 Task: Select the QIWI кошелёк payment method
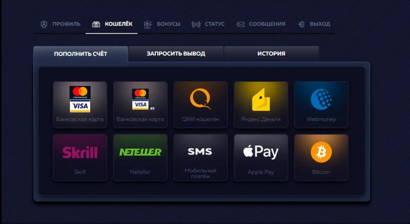pos(201,105)
